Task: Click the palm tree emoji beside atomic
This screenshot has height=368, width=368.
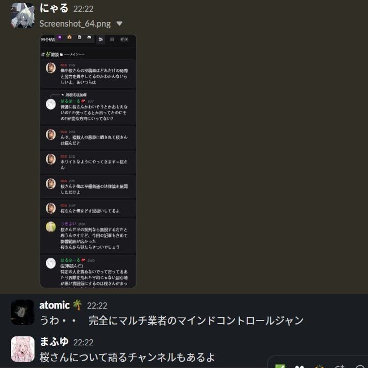Action: click(77, 305)
